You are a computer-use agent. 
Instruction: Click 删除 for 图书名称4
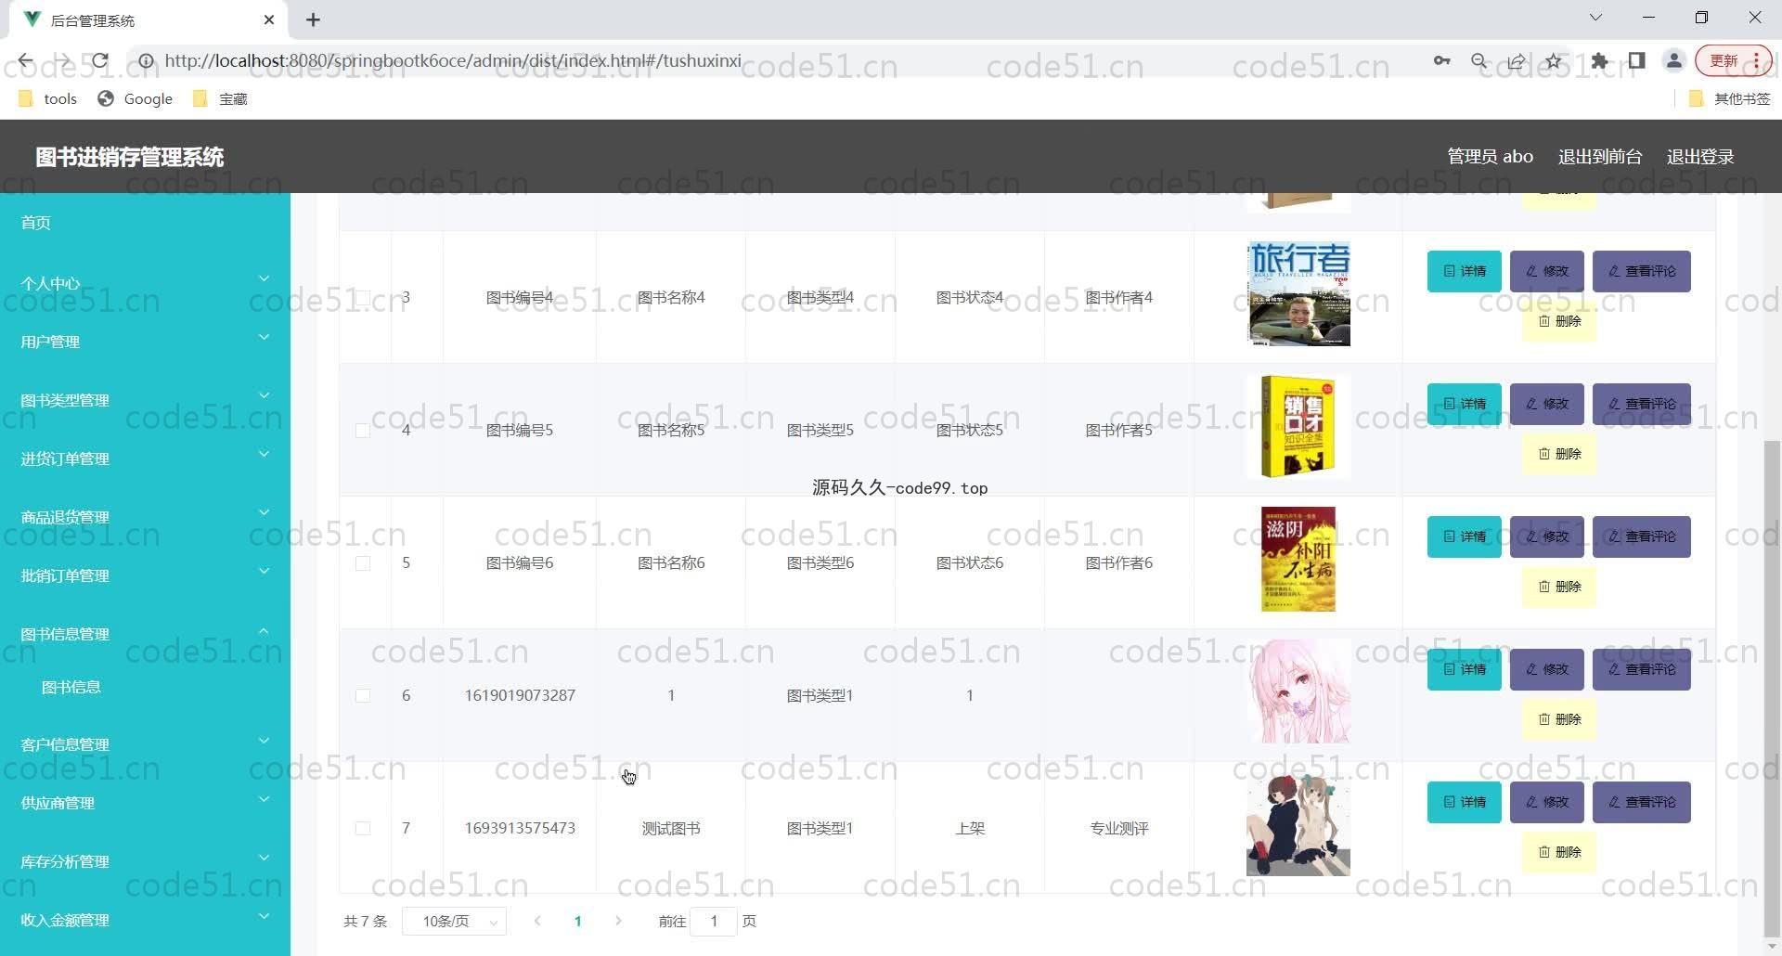[x=1558, y=321]
